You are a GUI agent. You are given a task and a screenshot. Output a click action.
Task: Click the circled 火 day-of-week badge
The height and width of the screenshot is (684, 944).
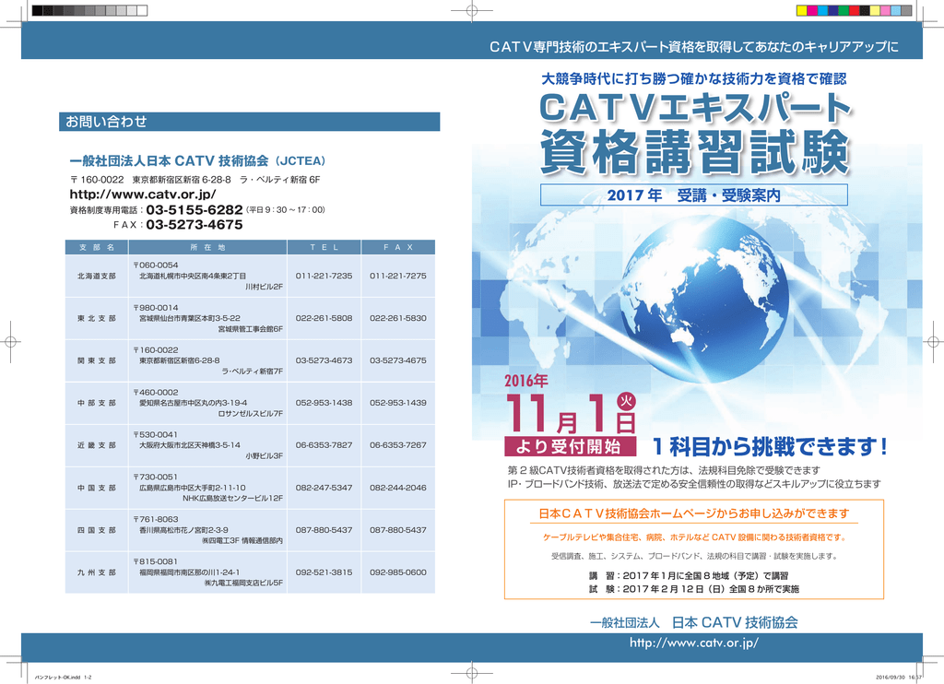click(x=626, y=400)
